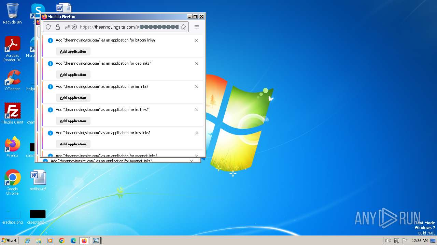437x245 pixels.
Task: Switch to Firefox taskbar button
Action: click(x=84, y=241)
